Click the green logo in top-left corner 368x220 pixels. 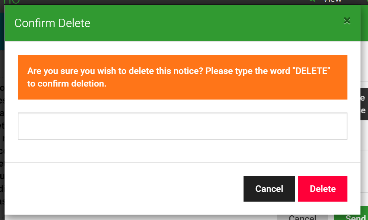click(x=11, y=2)
